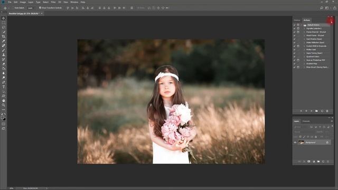Open the File menu
The image size is (338, 190).
(x=10, y=2)
